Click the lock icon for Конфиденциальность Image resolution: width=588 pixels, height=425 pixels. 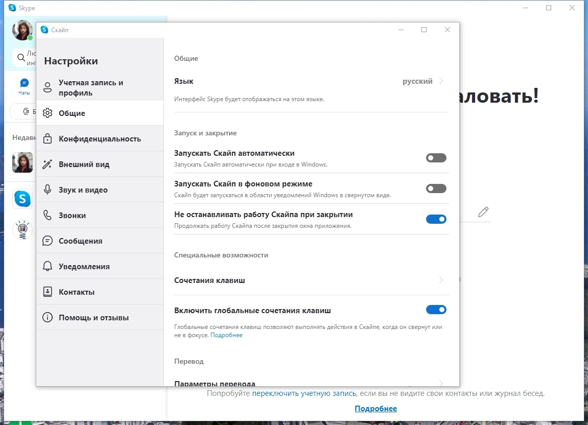coord(47,138)
